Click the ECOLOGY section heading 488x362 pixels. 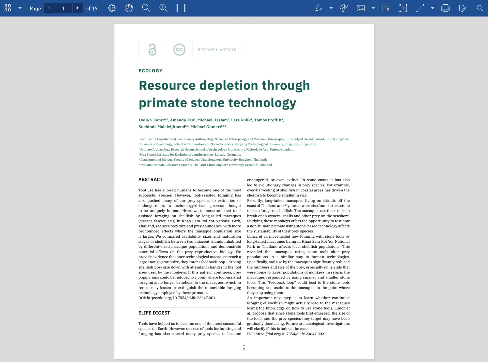click(x=150, y=71)
